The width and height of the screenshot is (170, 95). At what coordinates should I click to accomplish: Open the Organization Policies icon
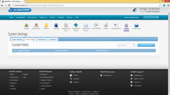click(86, 25)
